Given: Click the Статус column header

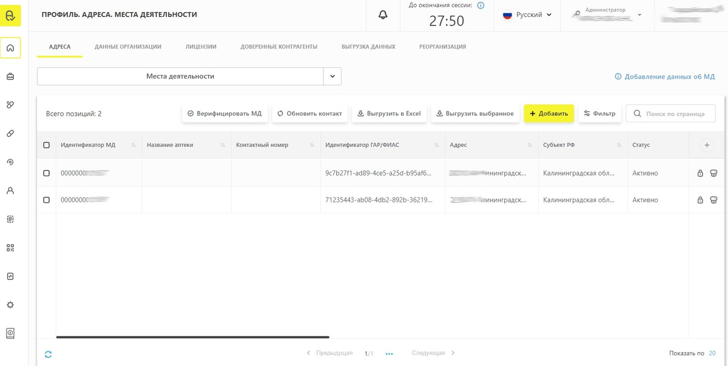Looking at the screenshot, I should 641,145.
